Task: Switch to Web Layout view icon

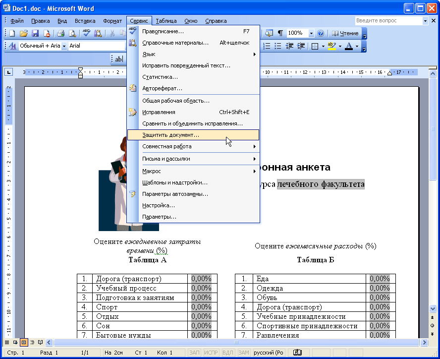Action: (x=15, y=342)
